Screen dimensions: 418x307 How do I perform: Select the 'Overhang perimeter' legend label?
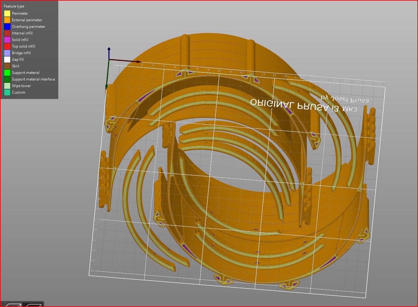click(29, 27)
